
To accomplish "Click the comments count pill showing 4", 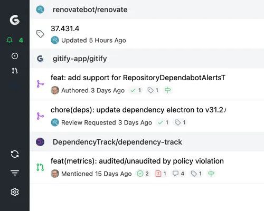I will click(178, 174).
